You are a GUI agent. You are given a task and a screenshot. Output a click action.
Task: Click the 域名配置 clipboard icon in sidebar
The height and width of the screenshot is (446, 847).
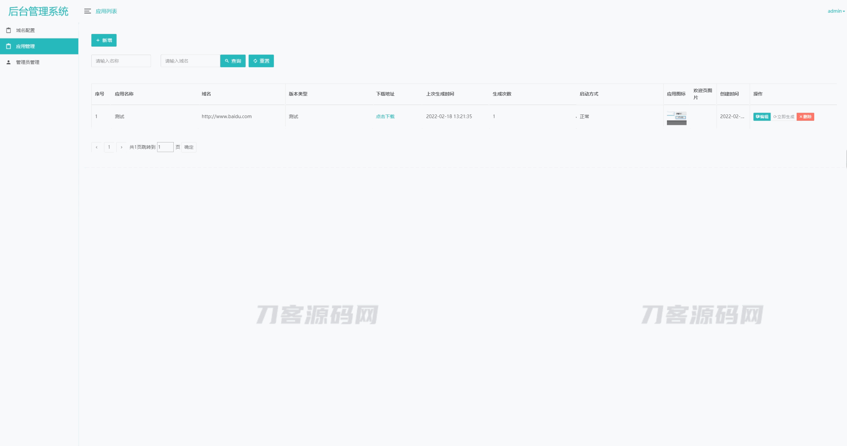click(x=9, y=30)
